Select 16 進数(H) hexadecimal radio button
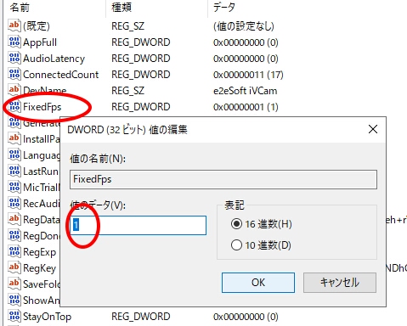 [236, 224]
